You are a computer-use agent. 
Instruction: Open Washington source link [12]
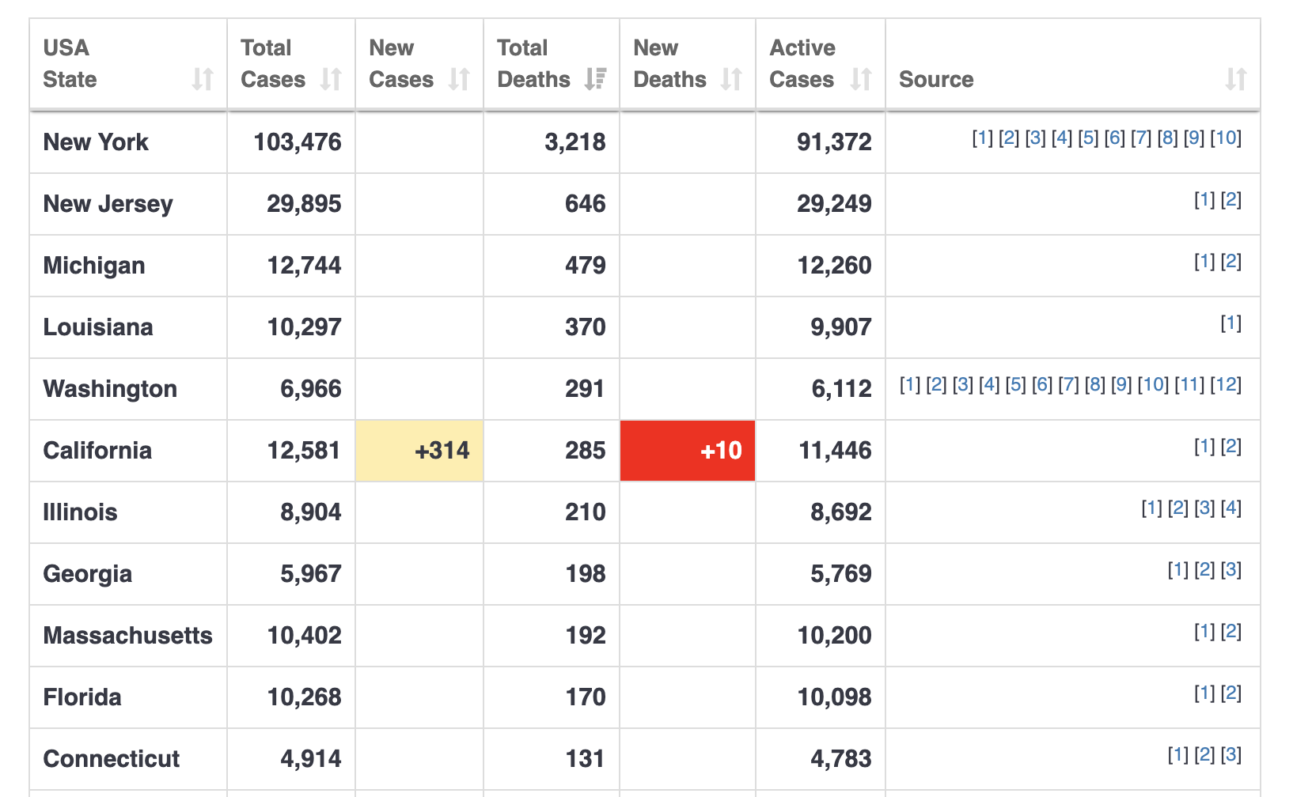coord(1226,384)
